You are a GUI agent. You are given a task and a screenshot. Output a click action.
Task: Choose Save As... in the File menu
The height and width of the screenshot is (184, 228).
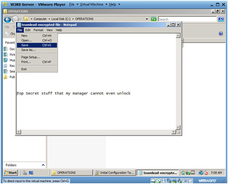37,50
